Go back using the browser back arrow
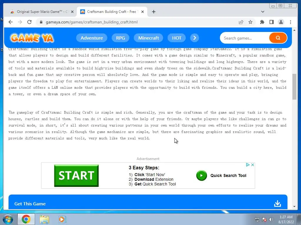 [11, 22]
